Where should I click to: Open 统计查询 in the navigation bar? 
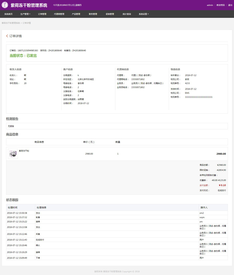127,14
